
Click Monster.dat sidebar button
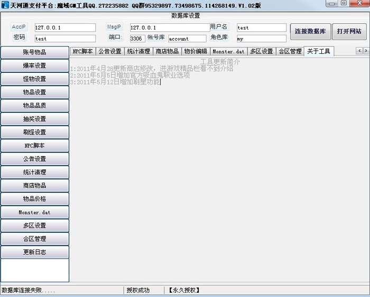coord(34,212)
